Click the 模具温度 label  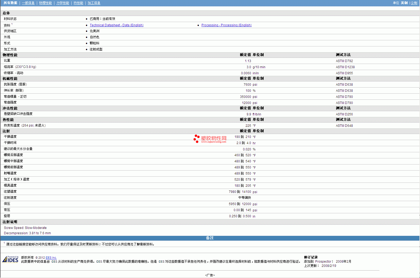coord(10,185)
